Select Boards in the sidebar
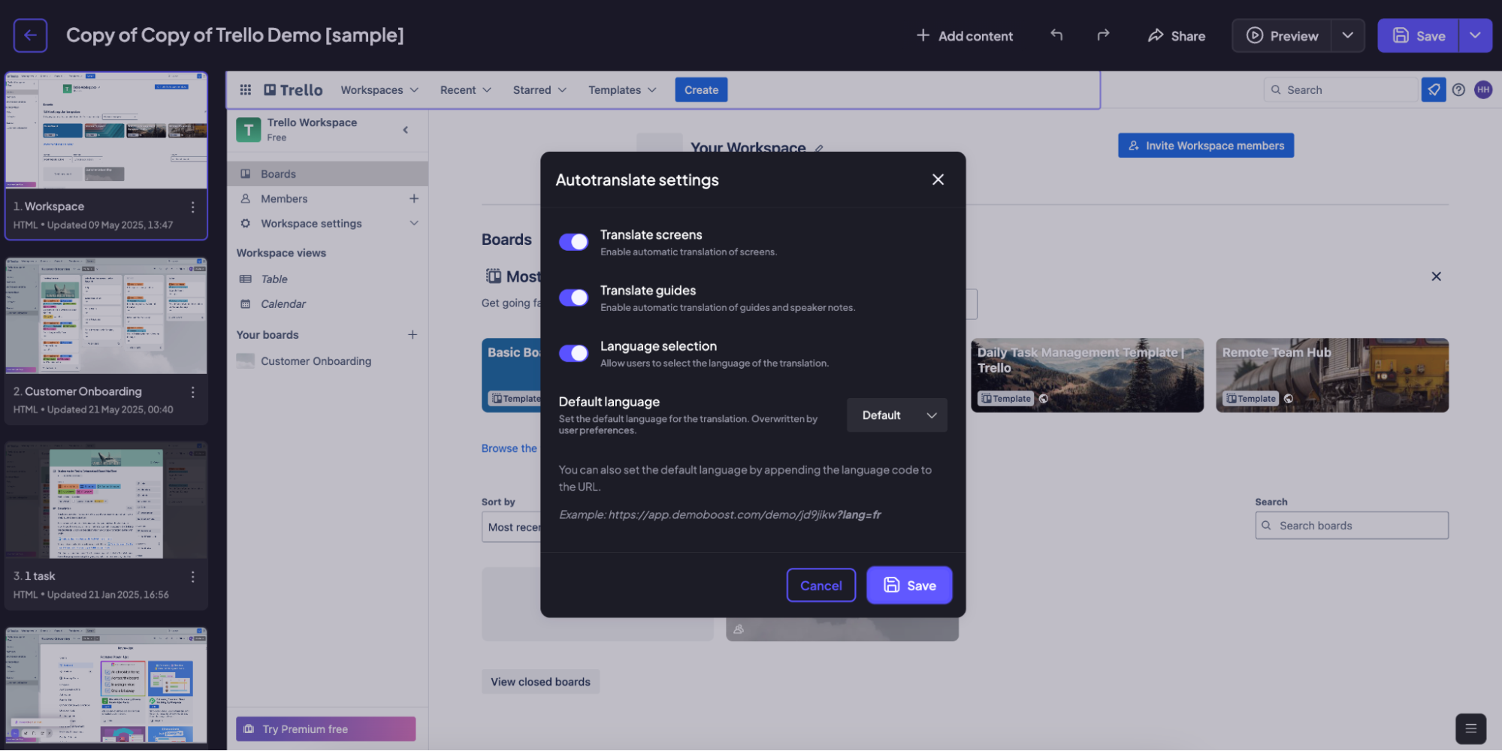This screenshot has height=751, width=1502. pyautogui.click(x=328, y=174)
